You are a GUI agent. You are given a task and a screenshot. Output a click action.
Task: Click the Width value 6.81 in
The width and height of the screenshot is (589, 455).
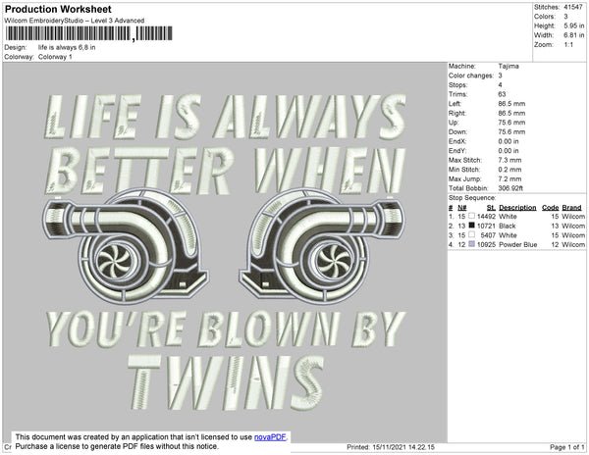(573, 35)
